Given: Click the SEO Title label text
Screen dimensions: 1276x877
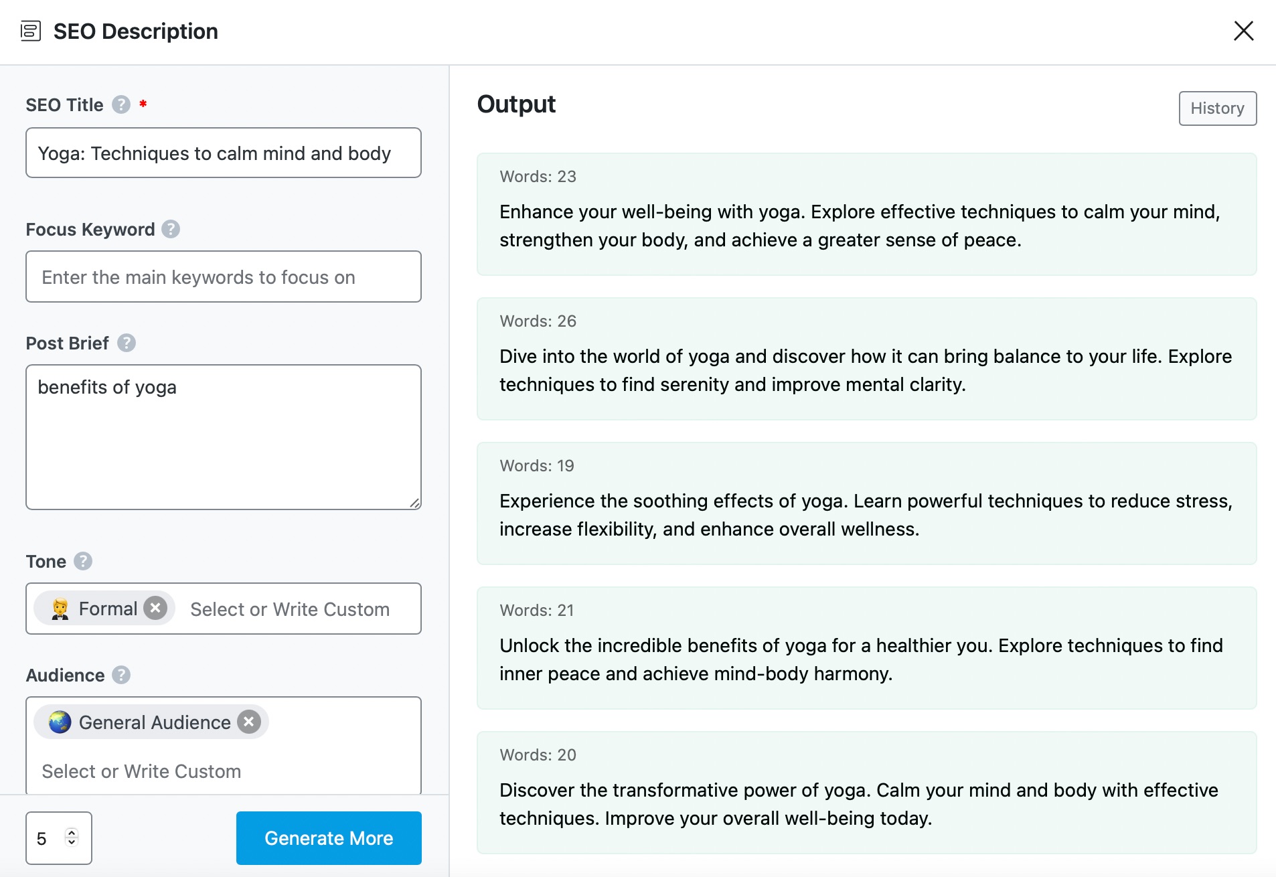Looking at the screenshot, I should click(x=65, y=105).
